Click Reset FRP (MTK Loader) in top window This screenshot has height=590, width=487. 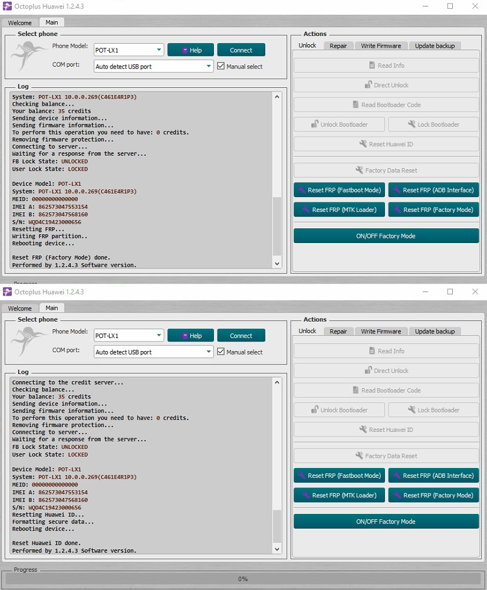click(339, 209)
